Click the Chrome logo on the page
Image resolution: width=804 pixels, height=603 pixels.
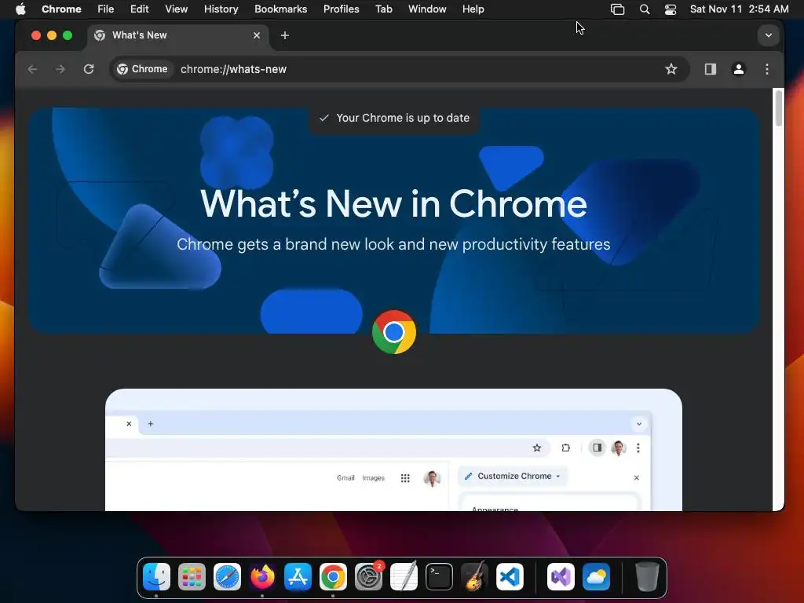click(394, 332)
